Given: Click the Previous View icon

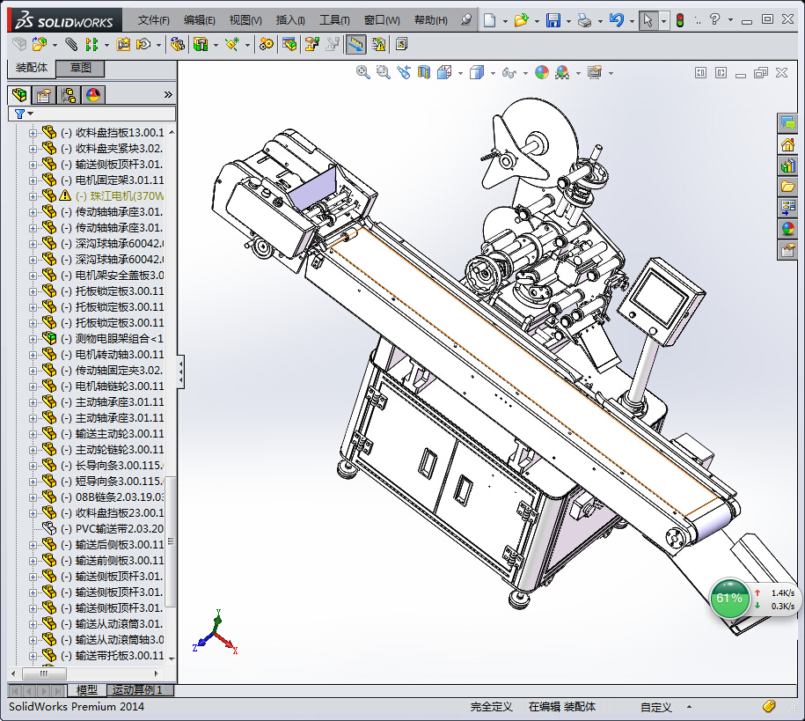Looking at the screenshot, I should pos(404,72).
